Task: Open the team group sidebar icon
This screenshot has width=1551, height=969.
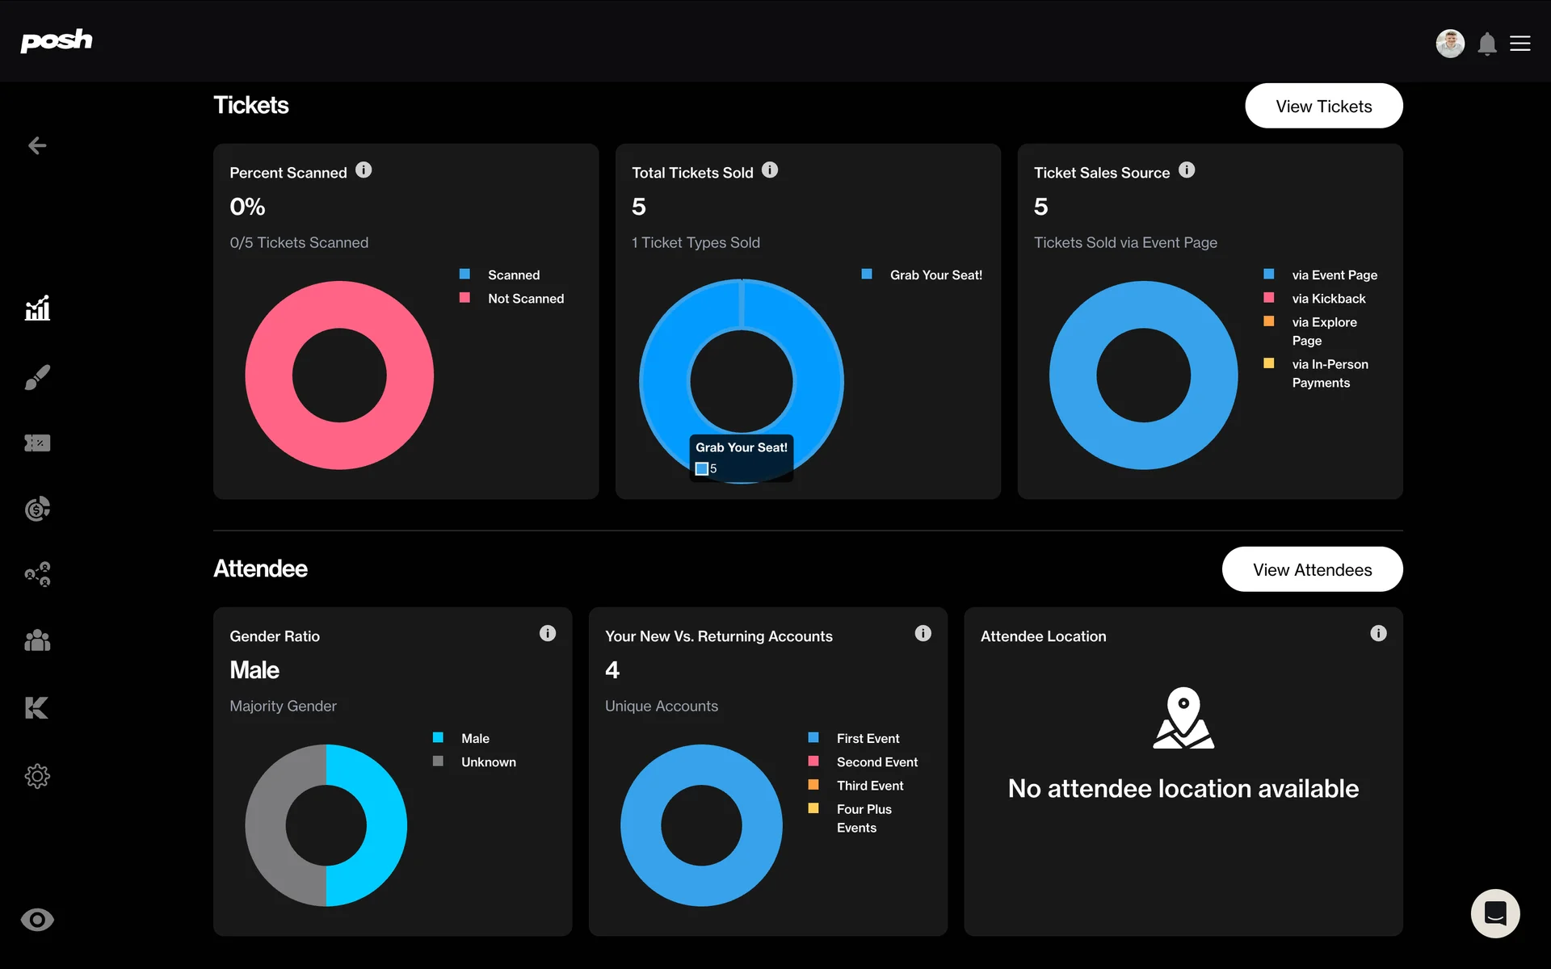Action: pos(37,641)
